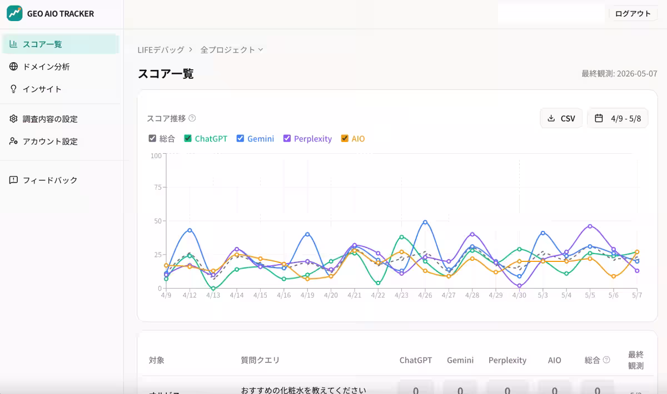Open アカウント設定 in the sidebar
667x394 pixels.
pos(60,141)
